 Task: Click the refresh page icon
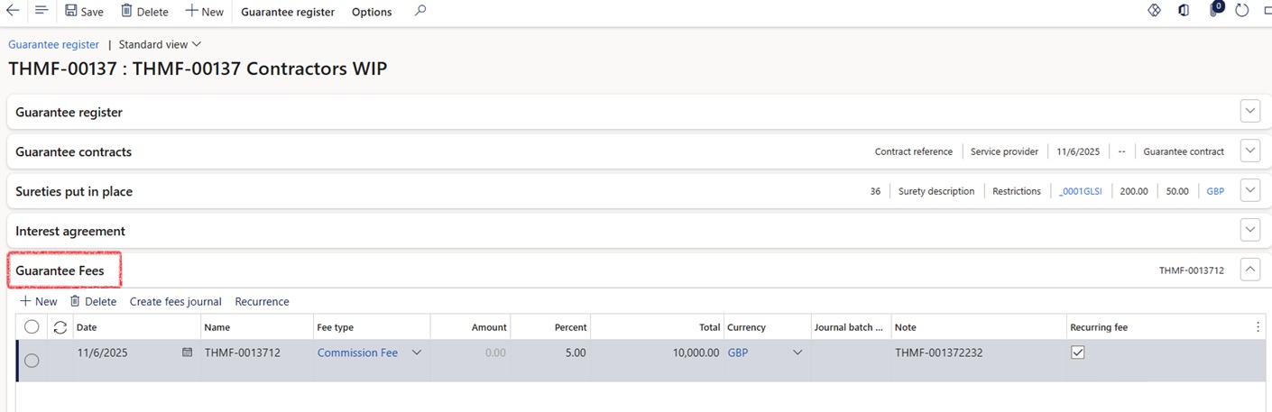pos(1242,11)
